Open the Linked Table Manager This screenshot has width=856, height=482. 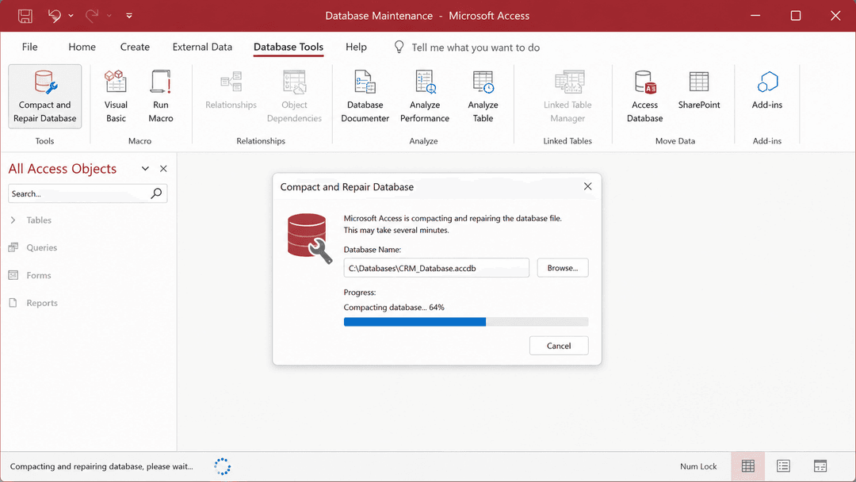pyautogui.click(x=567, y=97)
